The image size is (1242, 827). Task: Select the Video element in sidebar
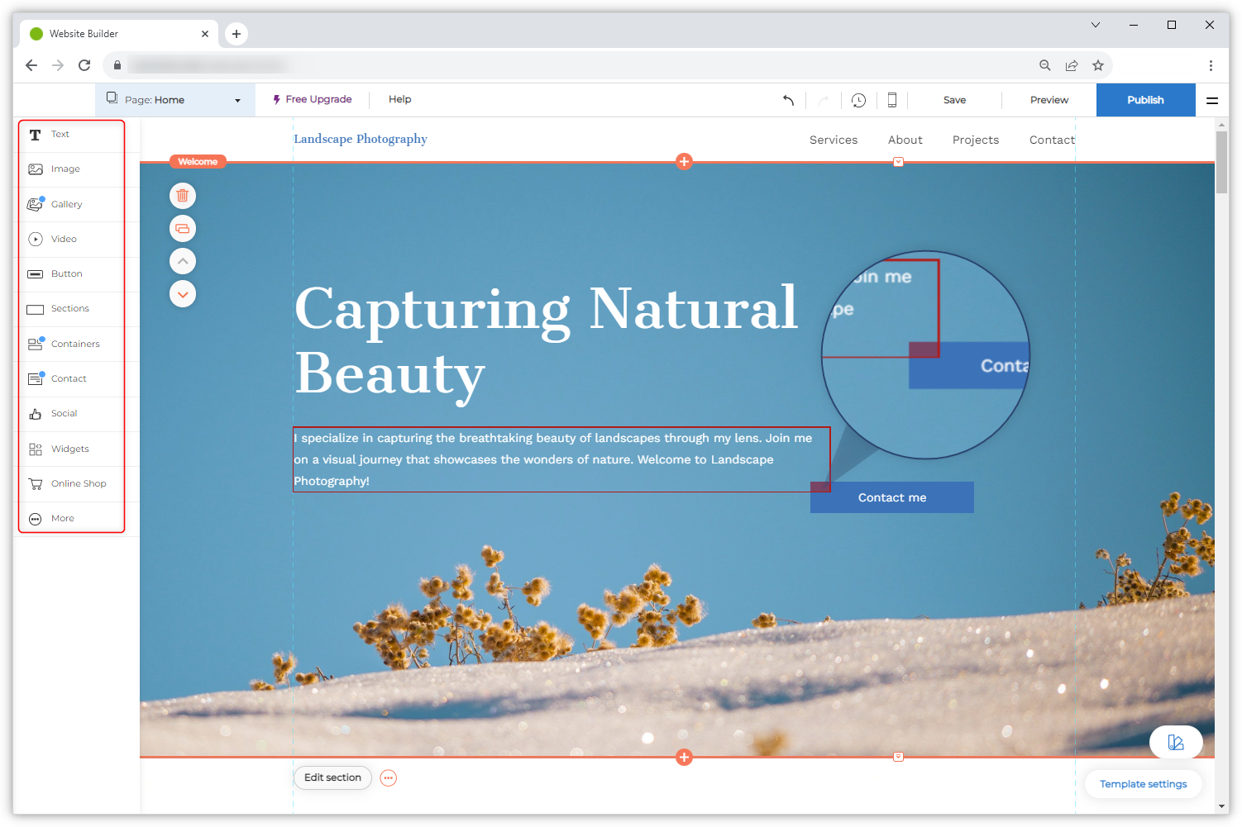tap(64, 239)
